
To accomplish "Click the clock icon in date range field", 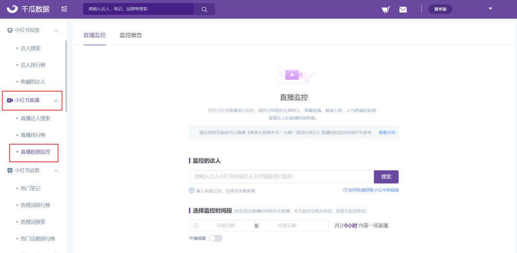I will click(x=195, y=226).
